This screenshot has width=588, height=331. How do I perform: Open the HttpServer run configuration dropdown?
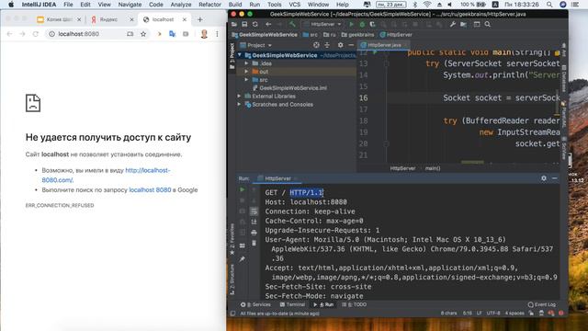pyautogui.click(x=322, y=25)
